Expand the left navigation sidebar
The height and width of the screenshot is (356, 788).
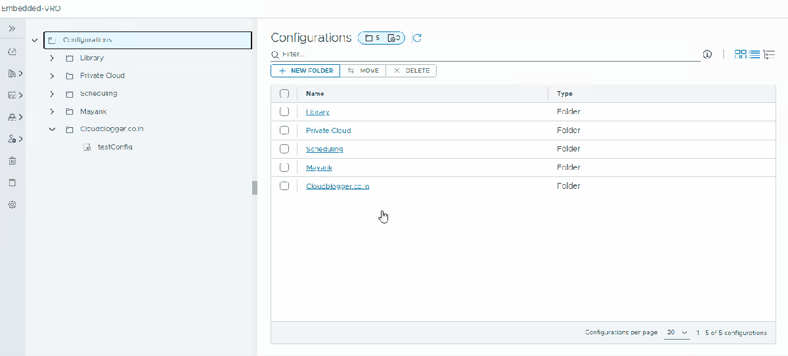pyautogui.click(x=12, y=29)
